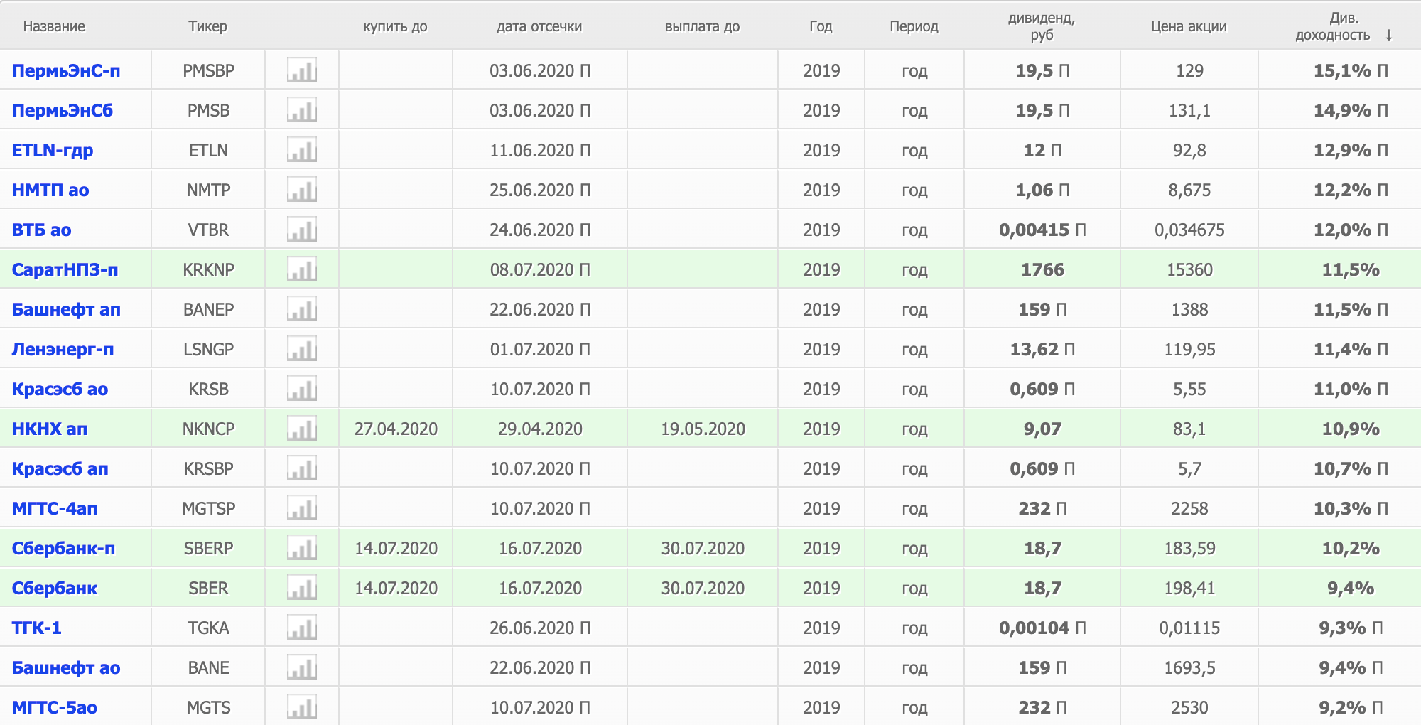Screen dimensions: 1421x725
Task: Select the 15,1% П yield cell
Action: (1351, 70)
